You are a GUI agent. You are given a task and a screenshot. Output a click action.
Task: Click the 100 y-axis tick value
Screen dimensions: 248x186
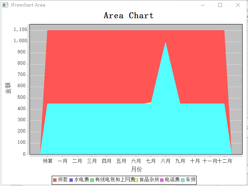tap(22, 142)
